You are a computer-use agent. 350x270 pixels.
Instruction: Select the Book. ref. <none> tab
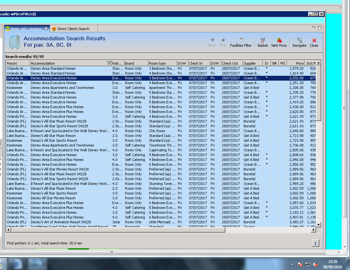pyautogui.click(x=26, y=29)
